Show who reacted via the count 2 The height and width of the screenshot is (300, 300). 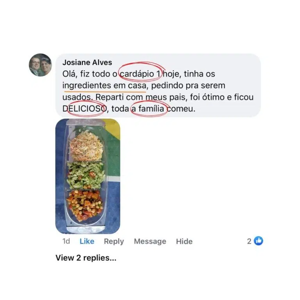[x=249, y=241]
